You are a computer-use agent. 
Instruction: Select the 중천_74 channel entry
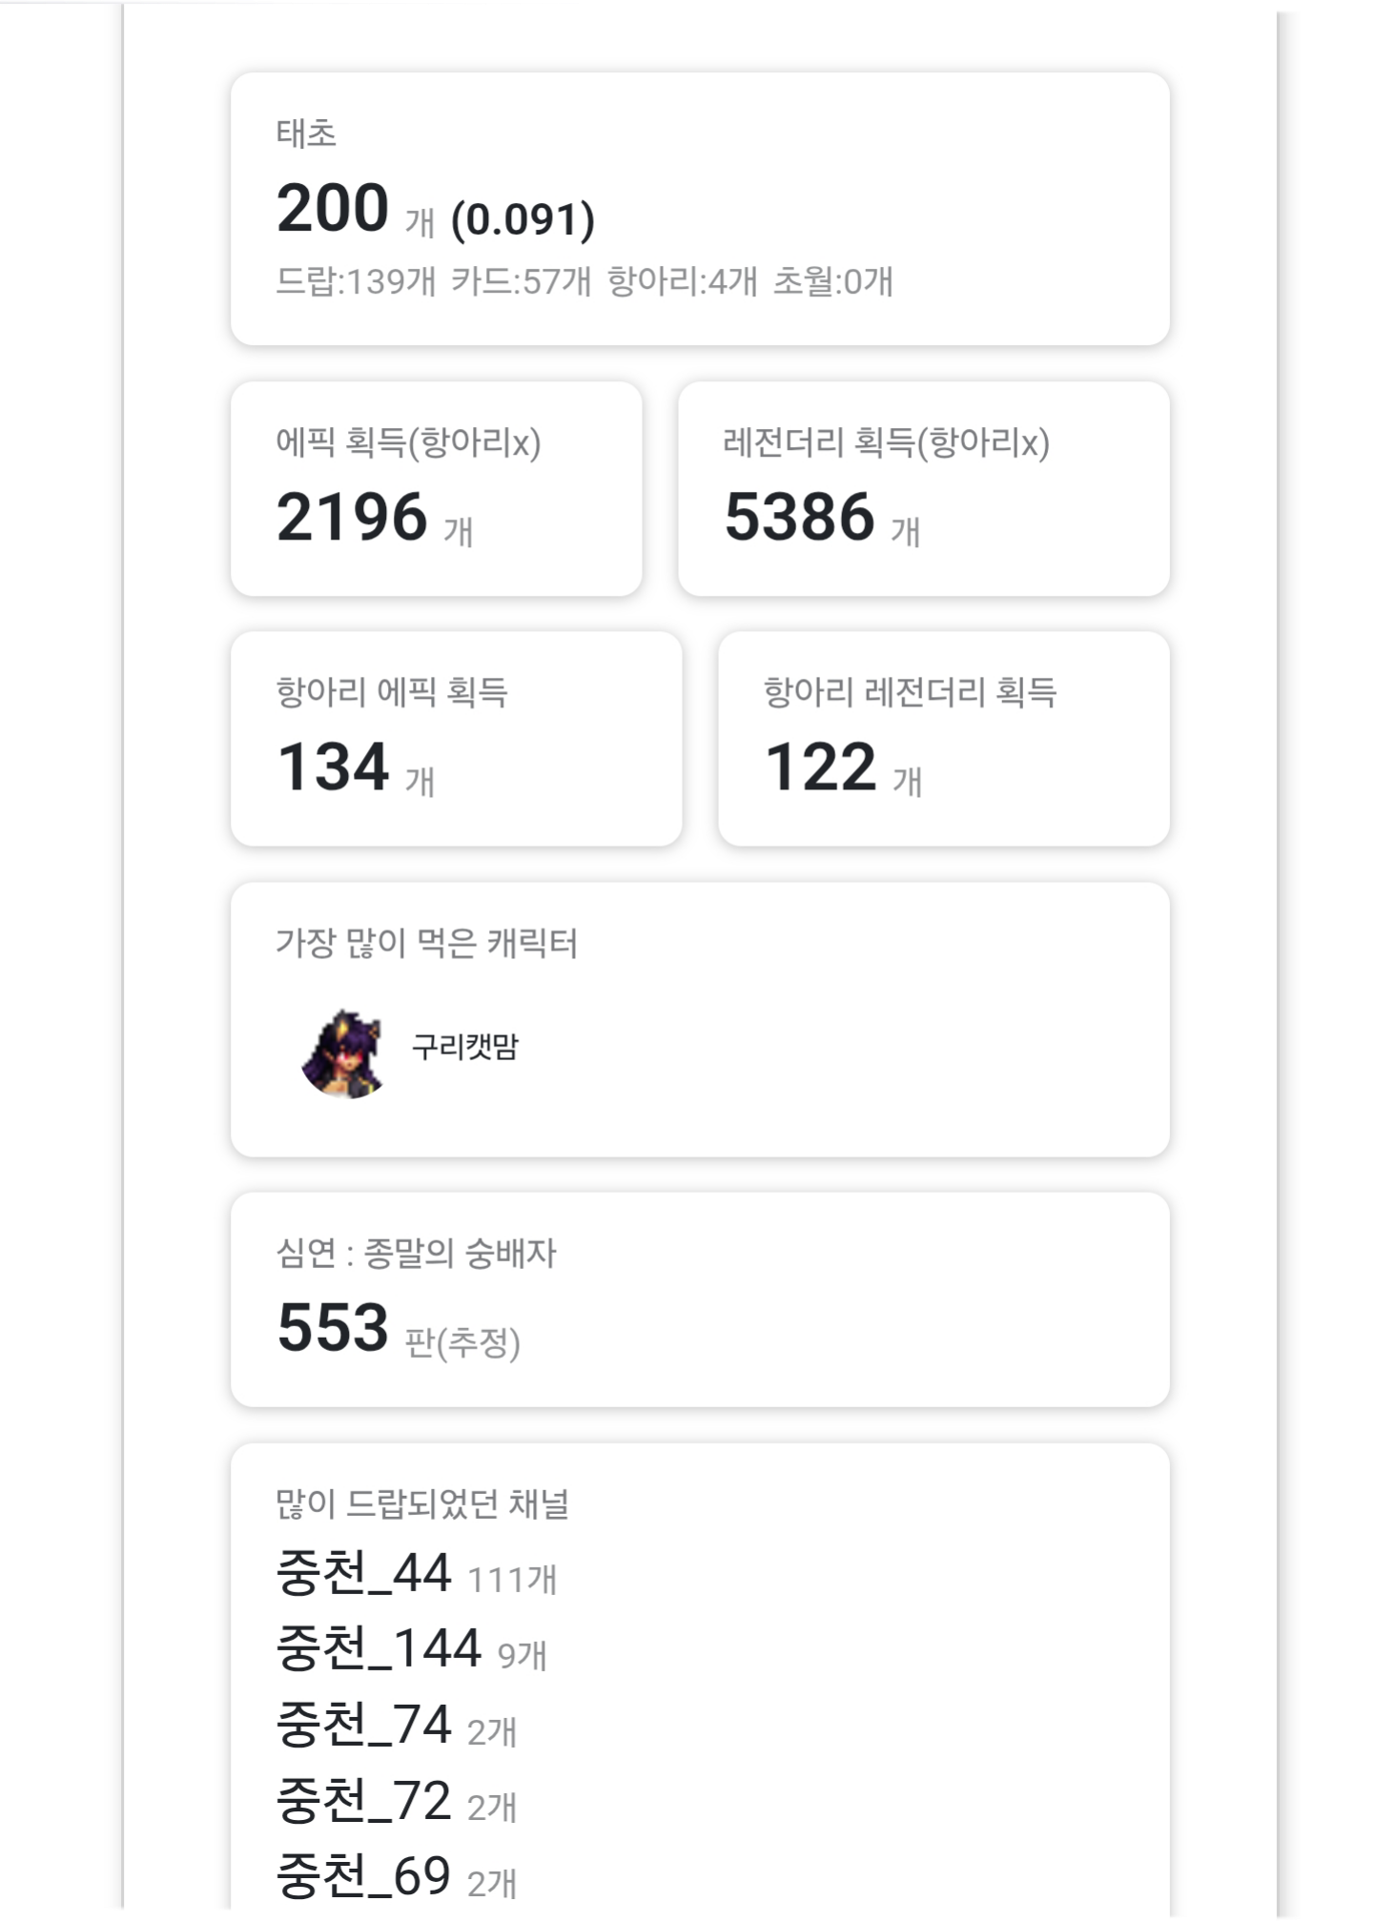[397, 1727]
